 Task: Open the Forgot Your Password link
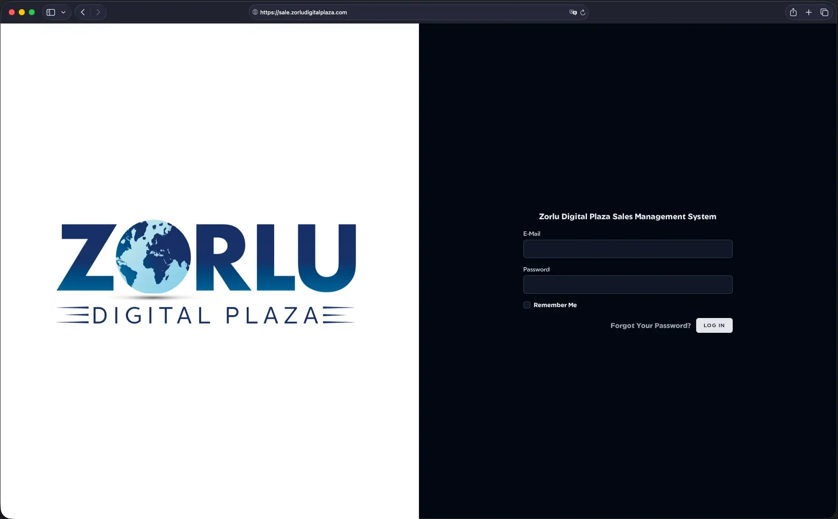point(650,325)
